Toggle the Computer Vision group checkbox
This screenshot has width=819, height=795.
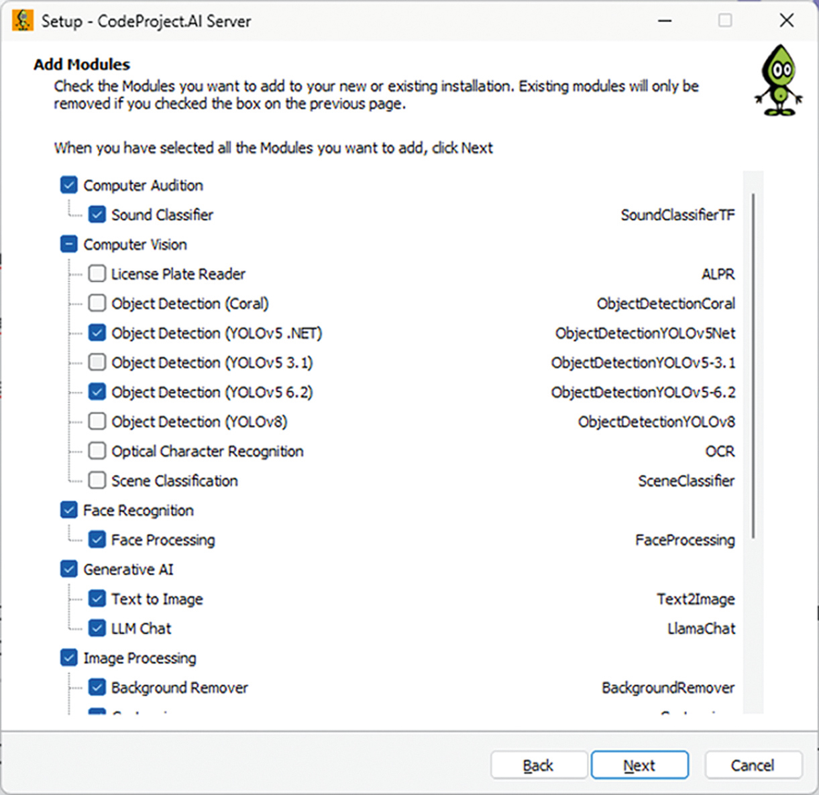[69, 244]
